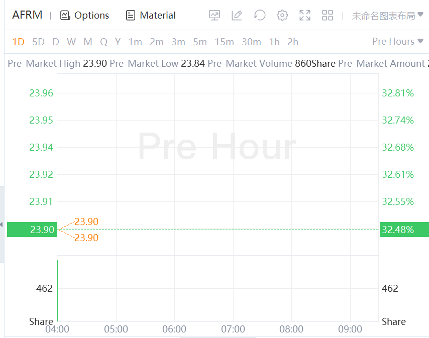Click the green volume bar at 04:00
This screenshot has width=429, height=338.
click(58, 290)
